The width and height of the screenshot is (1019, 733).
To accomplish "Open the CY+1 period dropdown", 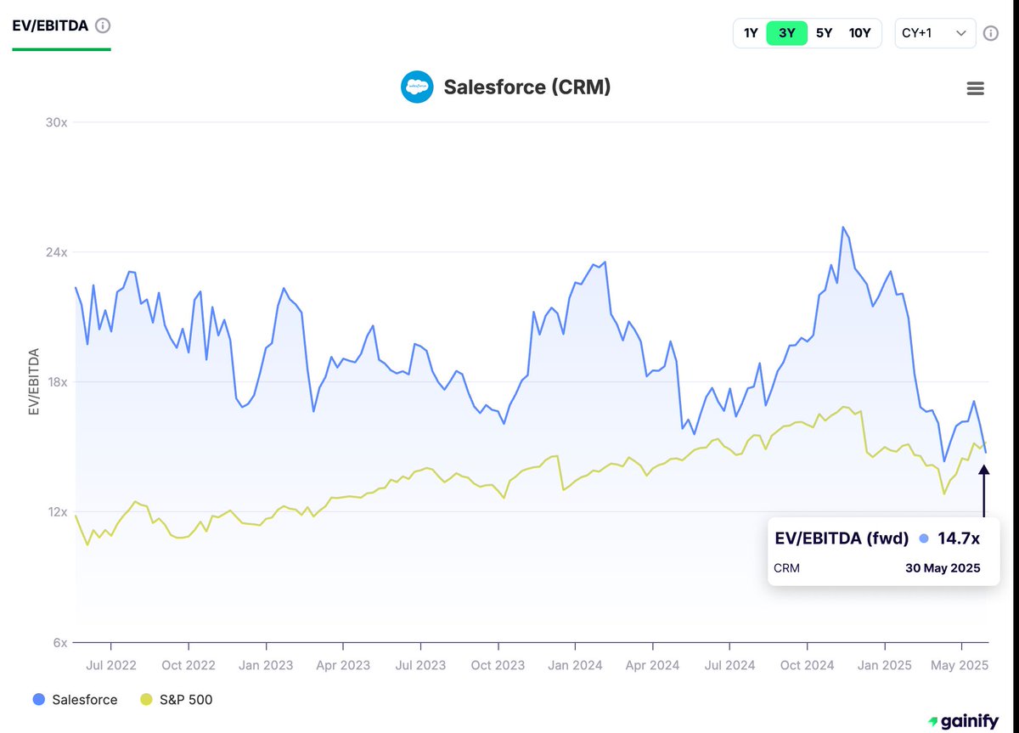I will (x=935, y=33).
